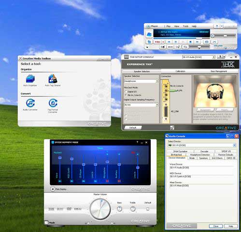Image resolution: width=241 pixels, height=232 pixels.
Task: Click Close button in Audio Console
Action: tap(216, 226)
